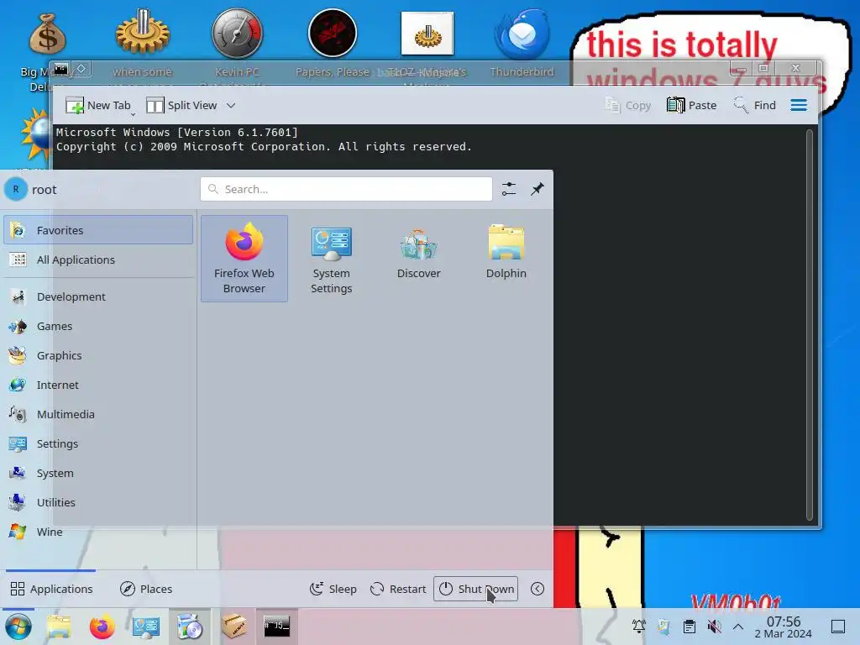
Task: Open the terminal window menu icon
Action: click(x=60, y=69)
